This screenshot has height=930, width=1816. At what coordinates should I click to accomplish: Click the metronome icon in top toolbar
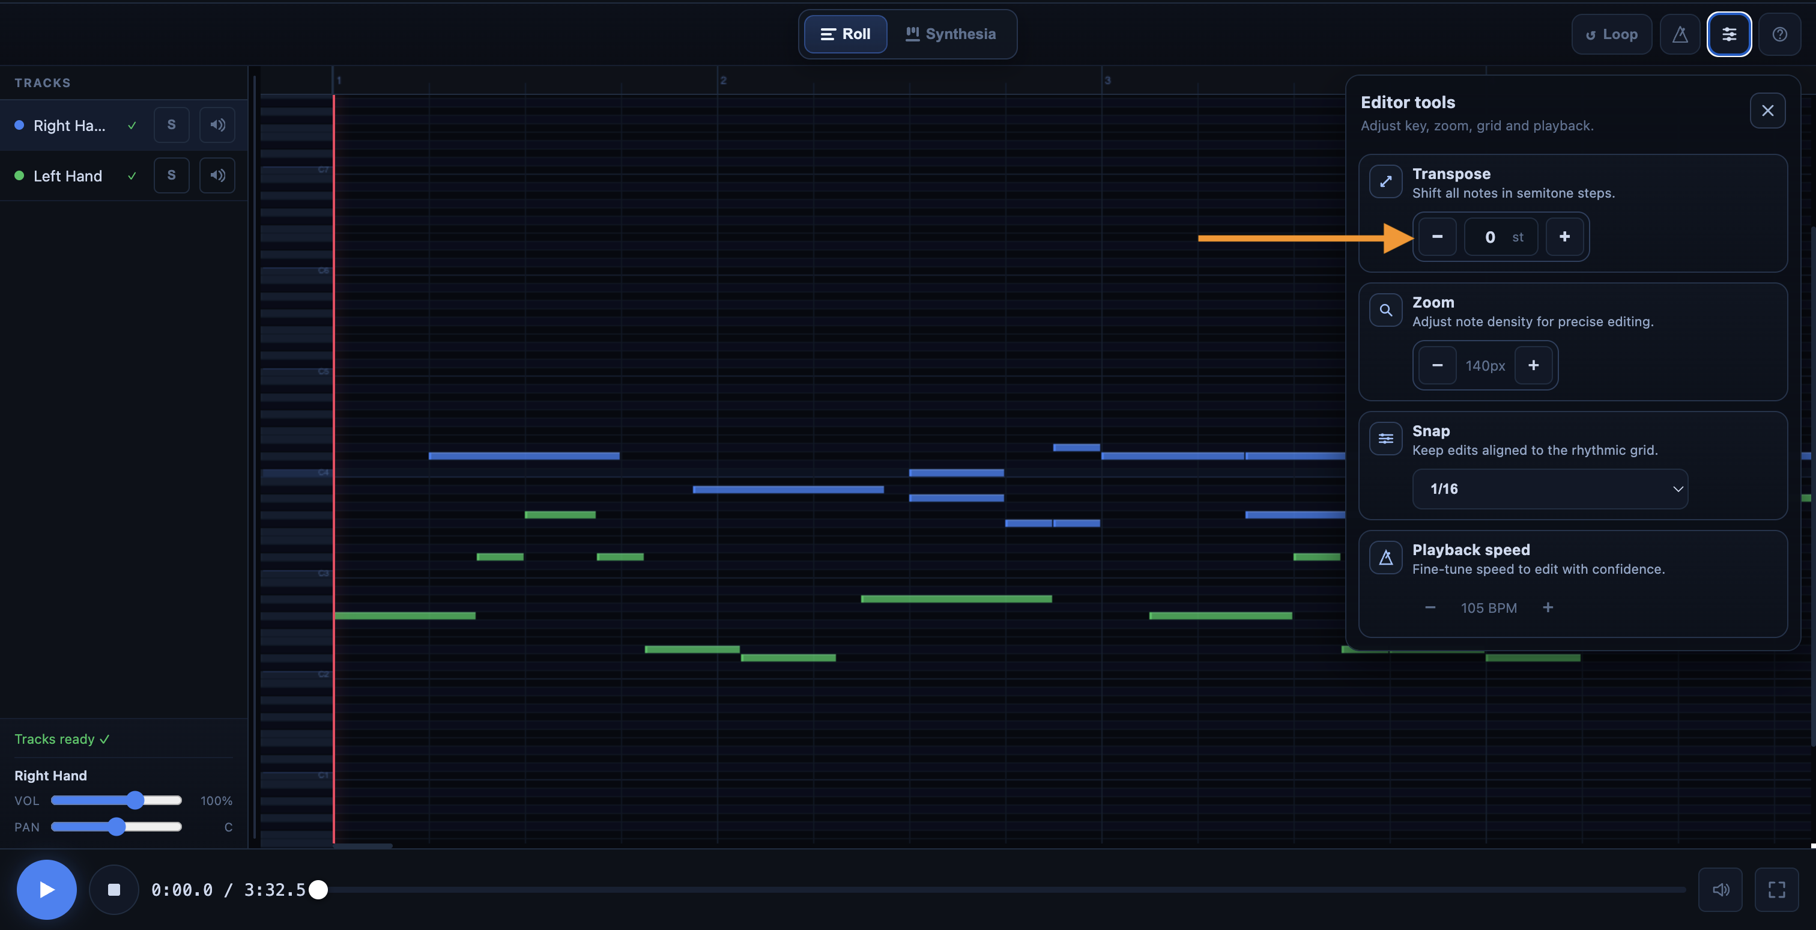click(x=1679, y=34)
